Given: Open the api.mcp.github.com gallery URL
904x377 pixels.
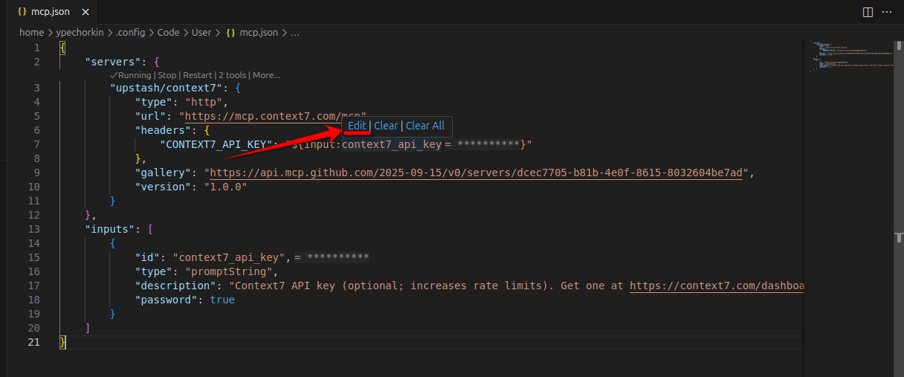Looking at the screenshot, I should (x=477, y=173).
